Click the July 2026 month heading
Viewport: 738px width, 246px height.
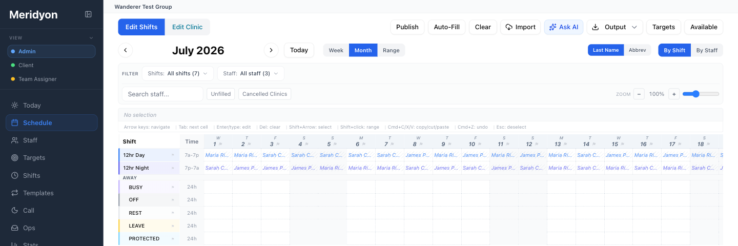point(198,50)
